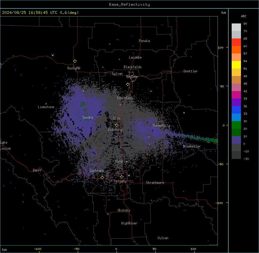
Task: Select the RedDeer city label
Action: click(x=132, y=77)
